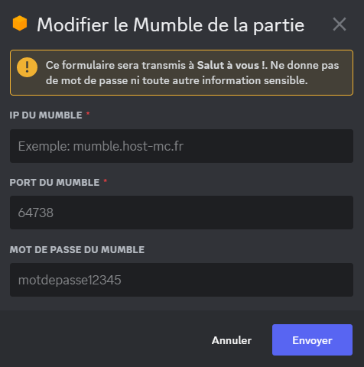The image size is (364, 367).
Task: Click the bold Salut à vous ! name
Action: pyautogui.click(x=231, y=66)
